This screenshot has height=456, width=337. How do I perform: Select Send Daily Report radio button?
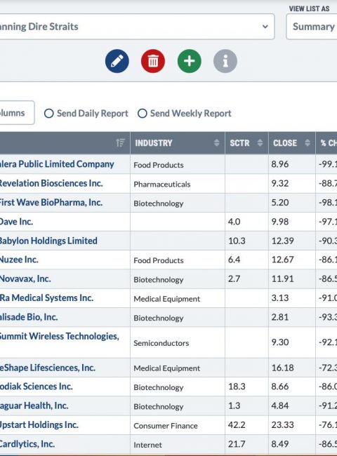click(49, 113)
